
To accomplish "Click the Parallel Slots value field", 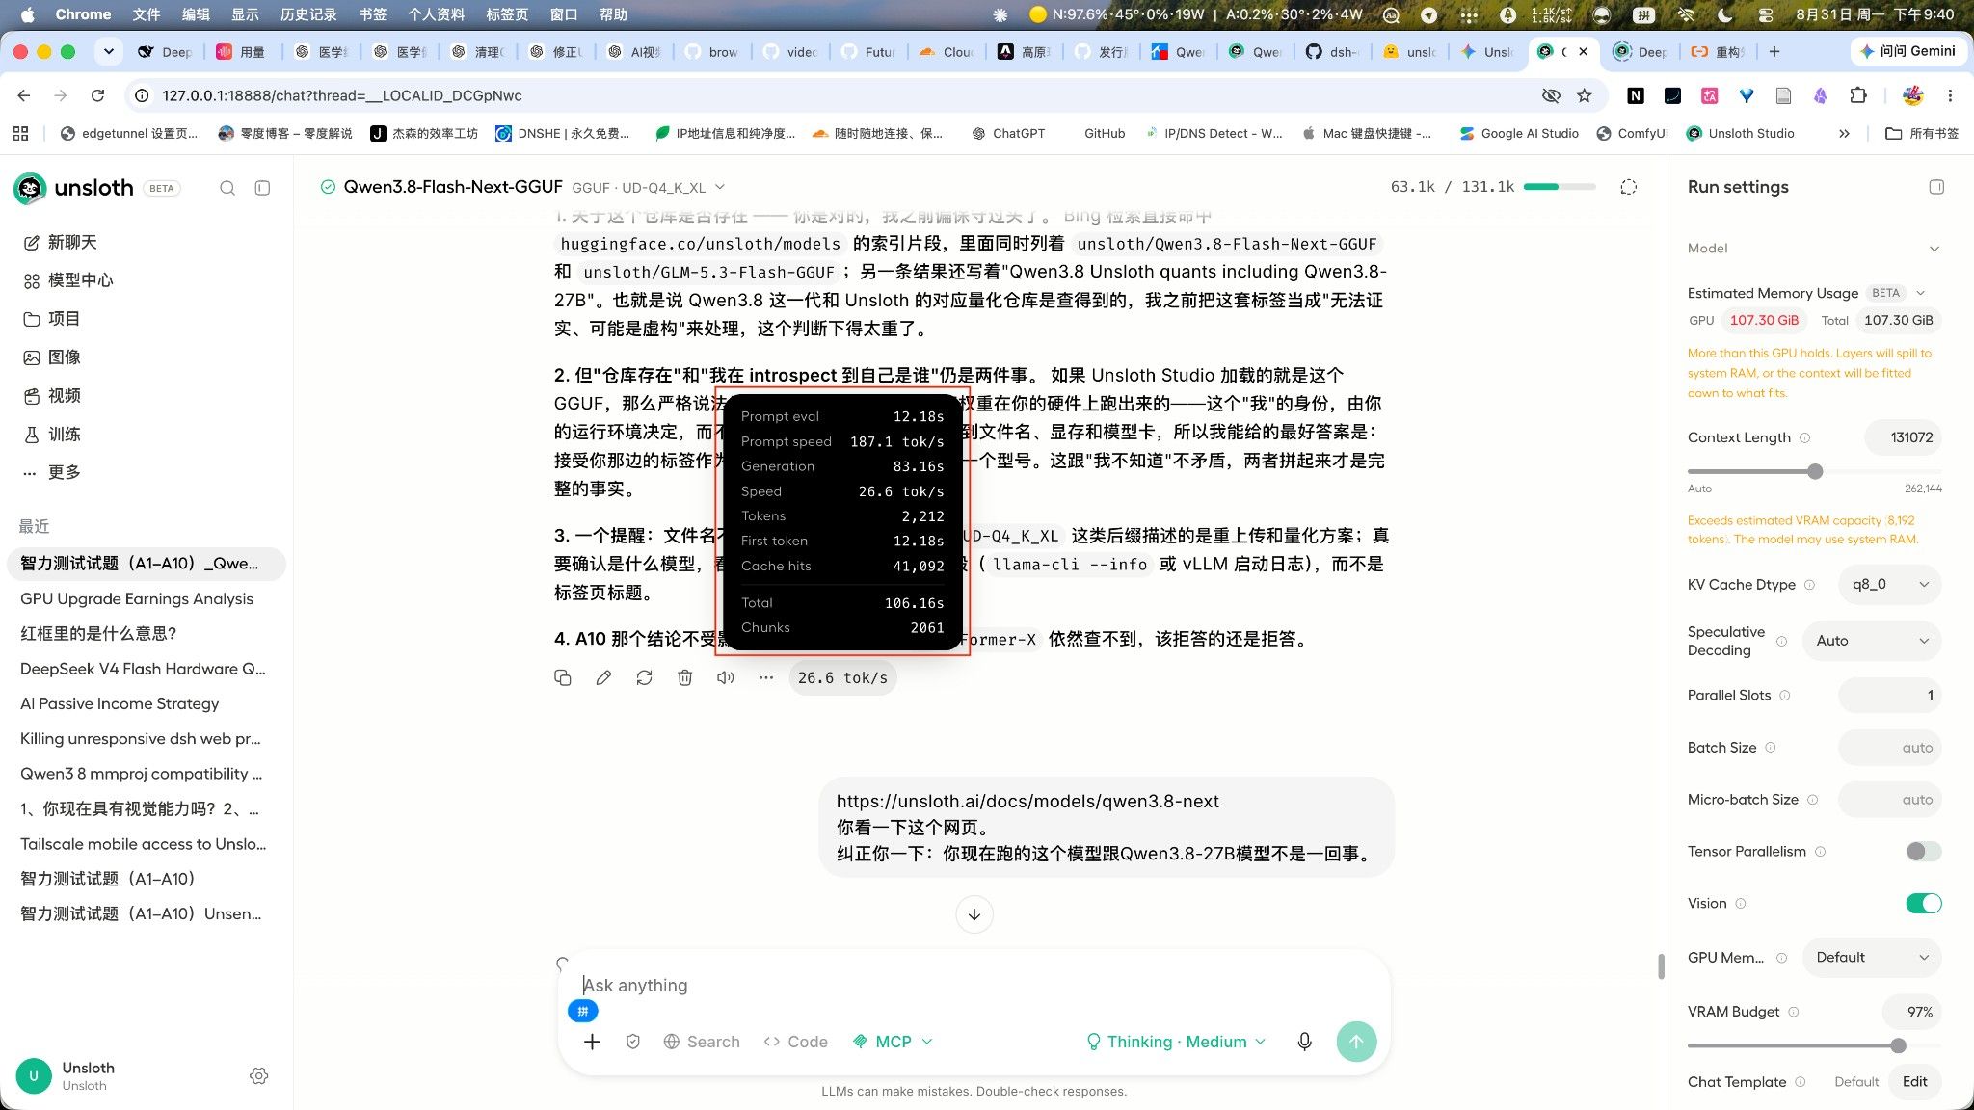I will click(x=1890, y=696).
